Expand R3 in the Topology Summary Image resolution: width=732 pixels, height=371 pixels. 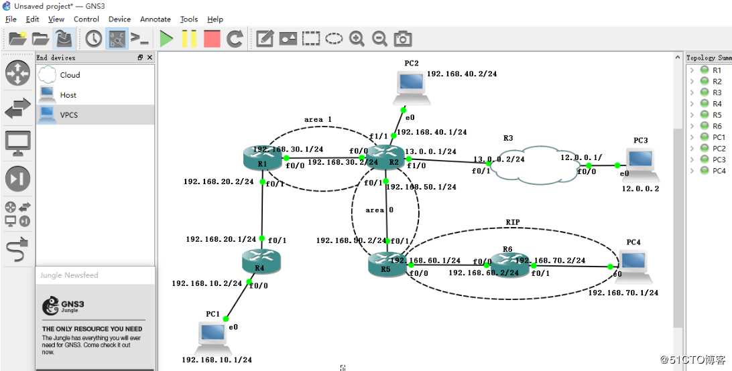692,92
